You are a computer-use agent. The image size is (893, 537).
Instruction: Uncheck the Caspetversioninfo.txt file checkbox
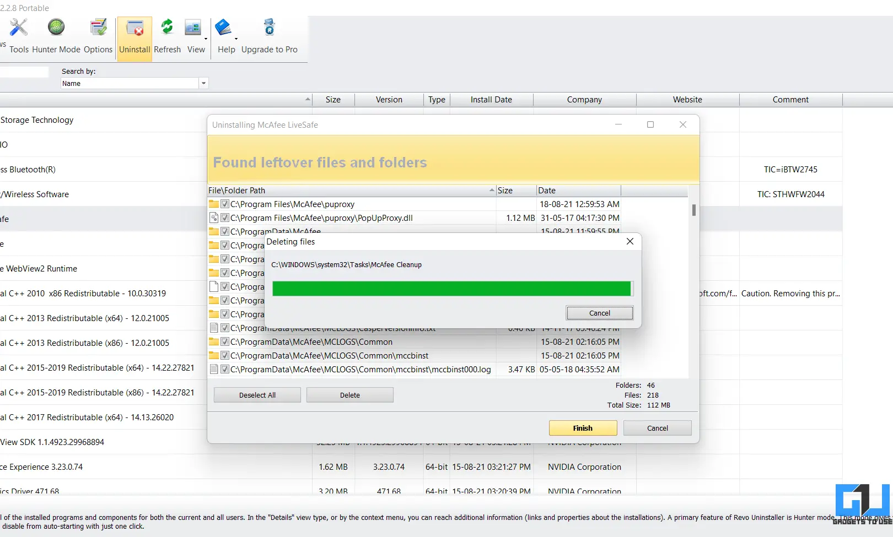(x=225, y=328)
